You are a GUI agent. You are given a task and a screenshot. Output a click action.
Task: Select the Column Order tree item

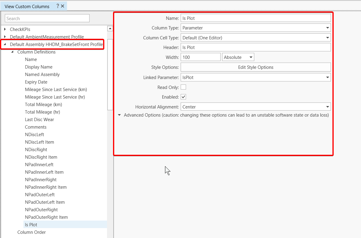click(32, 232)
